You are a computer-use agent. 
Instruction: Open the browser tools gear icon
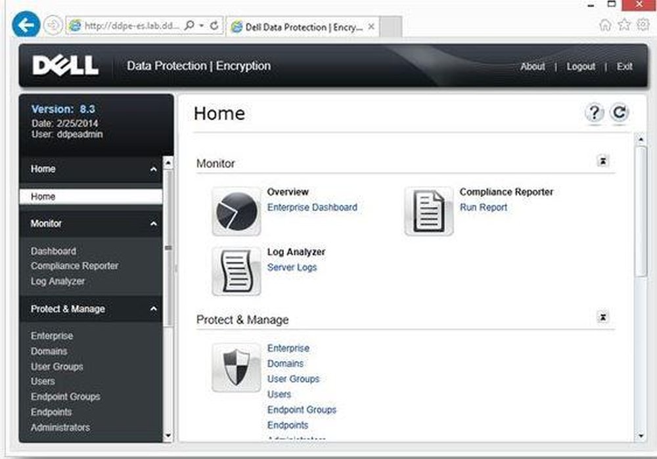[x=643, y=25]
